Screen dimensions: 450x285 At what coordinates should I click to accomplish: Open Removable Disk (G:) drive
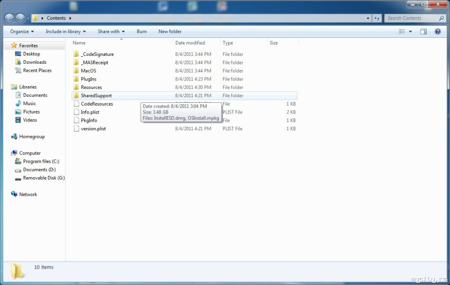point(44,178)
